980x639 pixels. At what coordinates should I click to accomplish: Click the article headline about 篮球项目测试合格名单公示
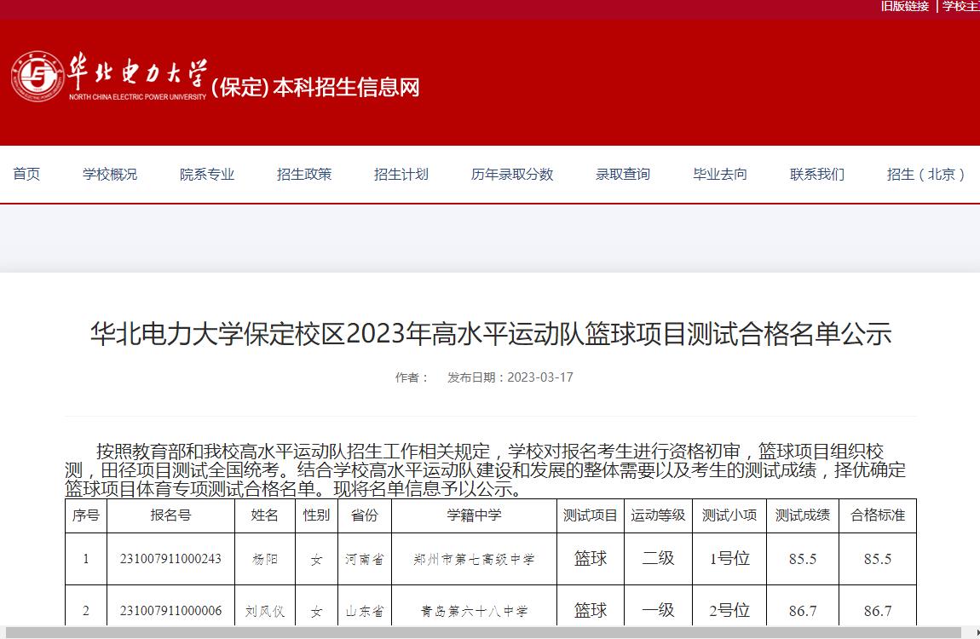(x=491, y=333)
